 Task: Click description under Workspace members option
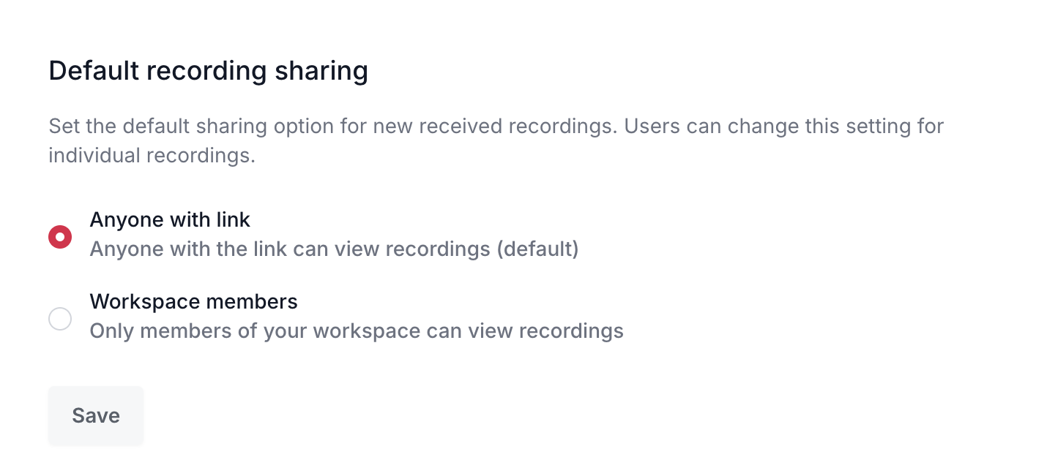point(357,331)
